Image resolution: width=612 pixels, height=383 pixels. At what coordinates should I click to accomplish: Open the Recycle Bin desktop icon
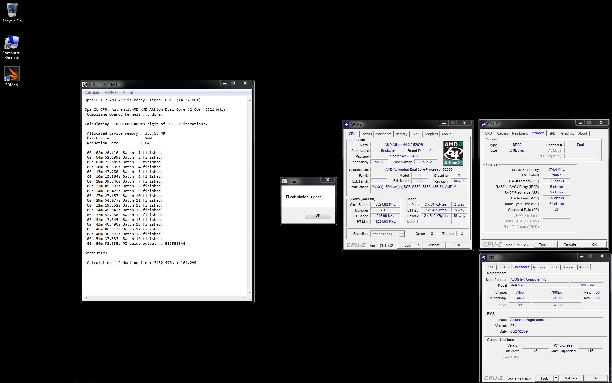tap(12, 13)
